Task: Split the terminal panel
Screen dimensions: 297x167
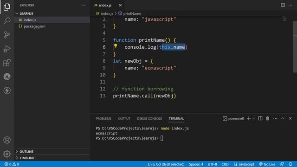Action: [260, 118]
